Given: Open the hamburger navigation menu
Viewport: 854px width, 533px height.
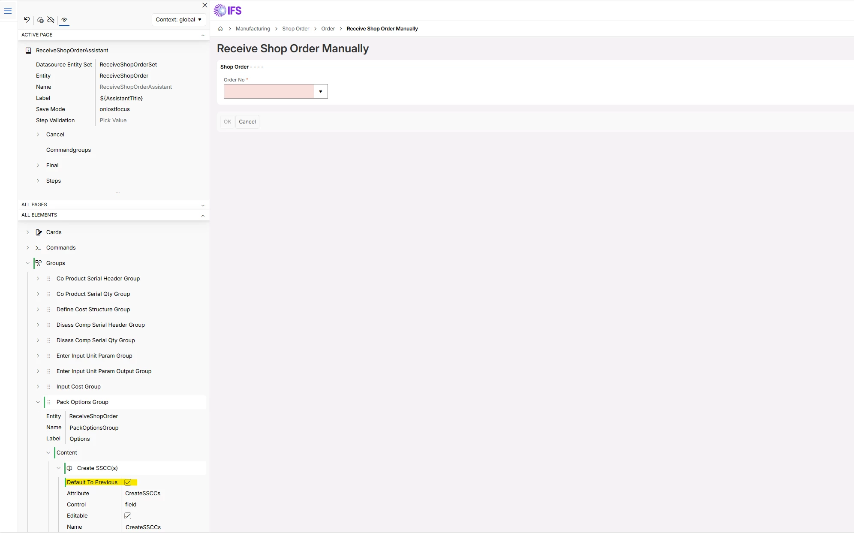Looking at the screenshot, I should pyautogui.click(x=8, y=11).
